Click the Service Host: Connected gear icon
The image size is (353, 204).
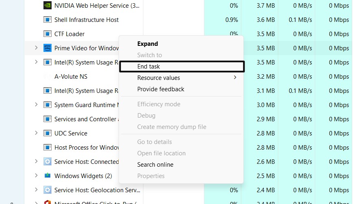(x=48, y=162)
